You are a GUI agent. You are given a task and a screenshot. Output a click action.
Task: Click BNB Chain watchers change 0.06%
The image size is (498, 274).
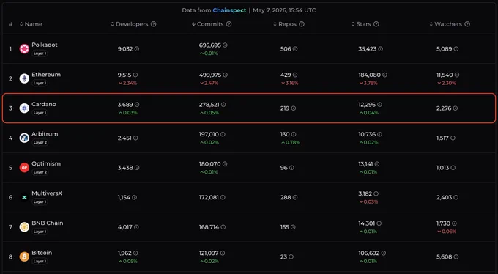point(447,232)
